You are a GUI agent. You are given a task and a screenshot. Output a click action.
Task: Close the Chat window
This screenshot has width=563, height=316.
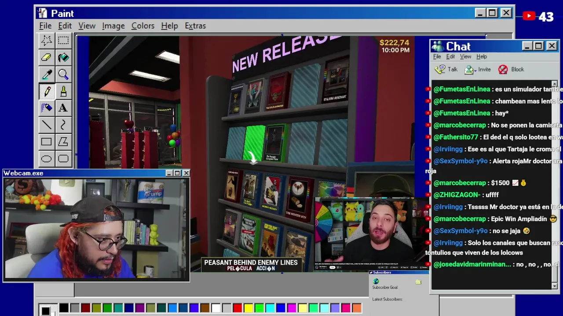coord(552,46)
